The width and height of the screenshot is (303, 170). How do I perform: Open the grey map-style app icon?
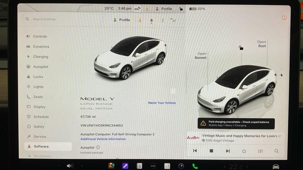167,166
